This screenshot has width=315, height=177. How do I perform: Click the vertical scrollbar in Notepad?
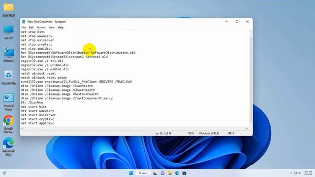pyautogui.click(x=251, y=80)
